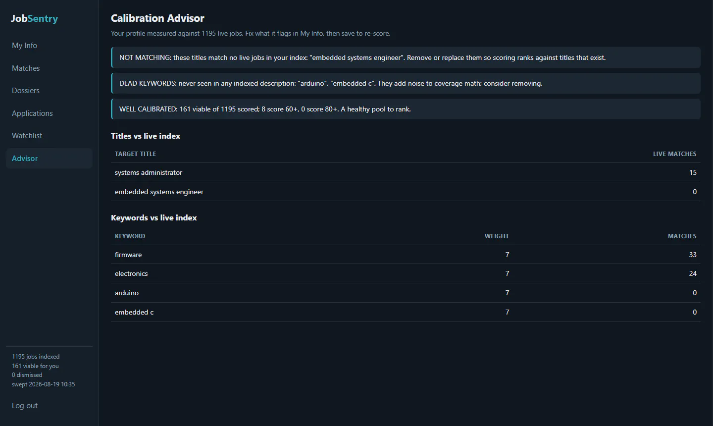713x426 pixels.
Task: Click the MATCHES column header
Action: click(x=682, y=236)
